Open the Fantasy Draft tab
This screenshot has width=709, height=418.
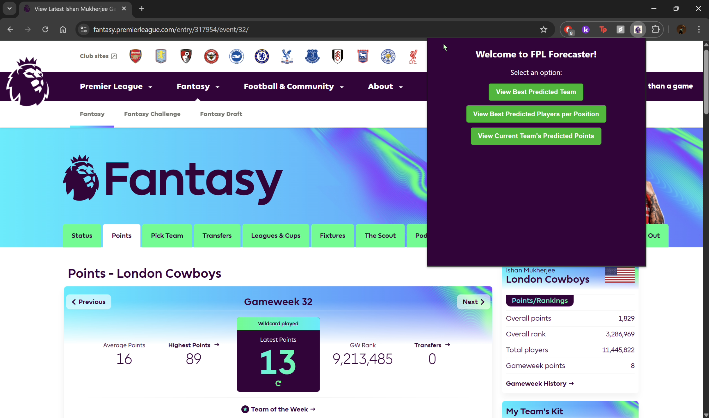coord(221,114)
